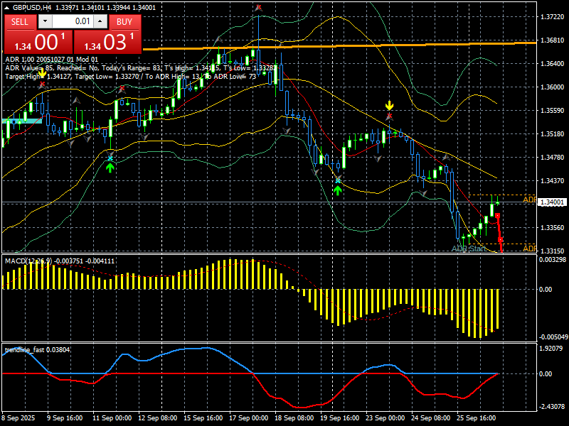The image size is (569, 426).
Task: Click the current price label 1.34001
Action: pos(552,202)
